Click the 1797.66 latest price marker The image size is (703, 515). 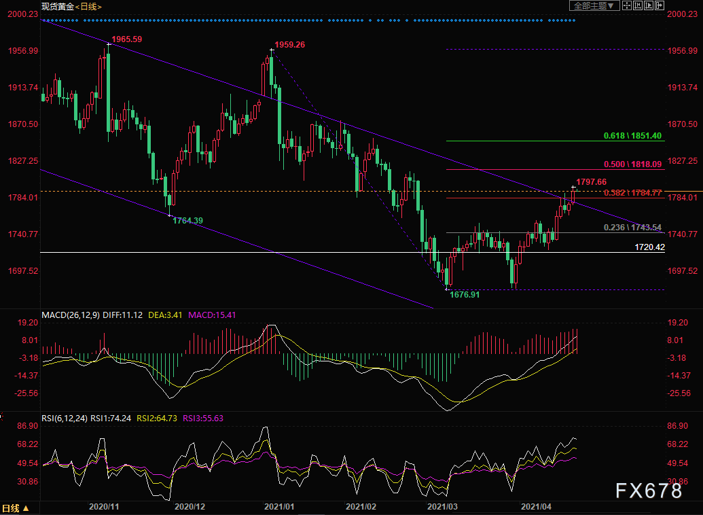[x=591, y=181]
